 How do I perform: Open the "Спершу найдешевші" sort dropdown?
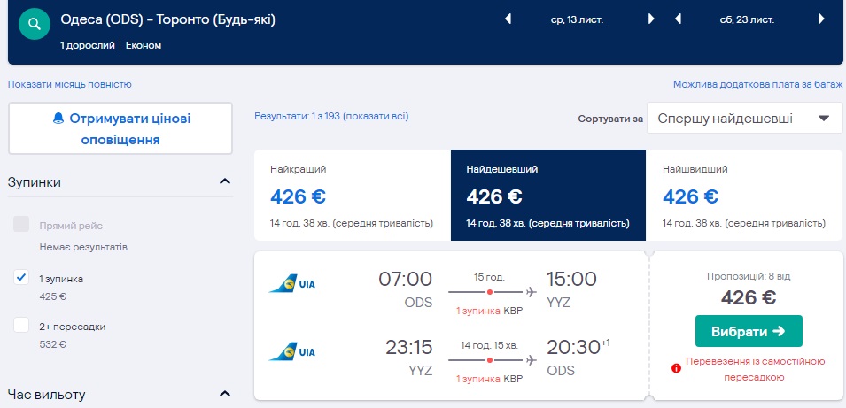tap(744, 119)
